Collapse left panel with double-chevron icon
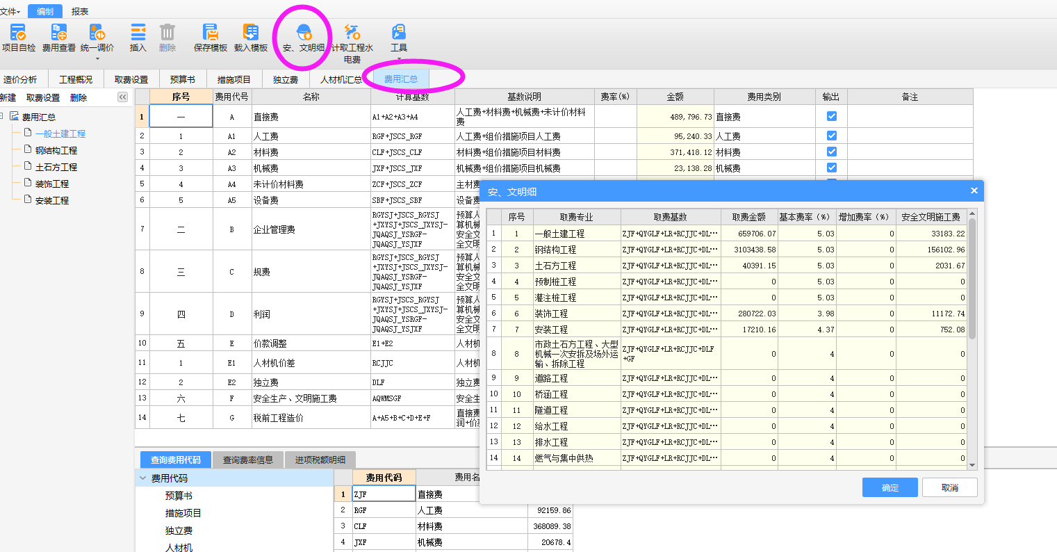The height and width of the screenshot is (552, 1057). coord(122,97)
